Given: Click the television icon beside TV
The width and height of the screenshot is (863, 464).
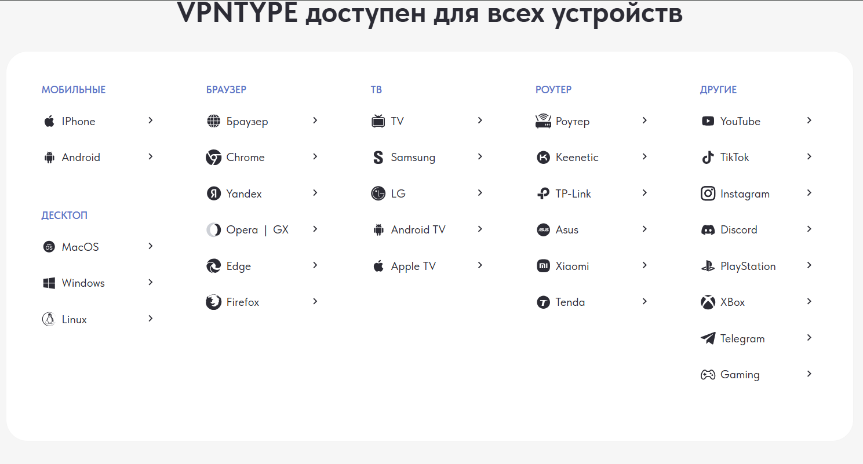Looking at the screenshot, I should [x=378, y=121].
